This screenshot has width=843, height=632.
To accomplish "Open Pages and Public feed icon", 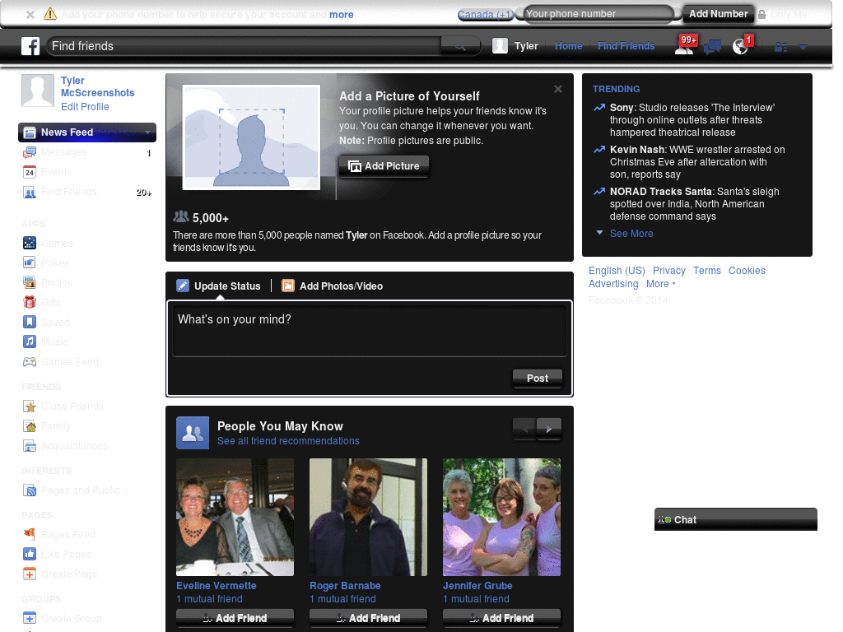I will click(x=30, y=490).
